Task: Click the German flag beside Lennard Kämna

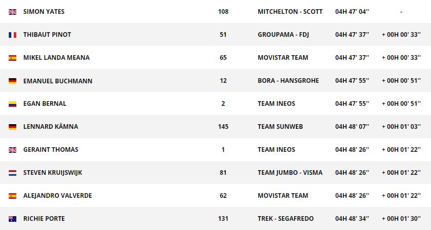Action: (13, 127)
